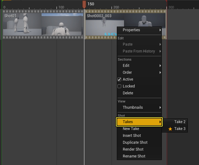199x165 pixels.
Task: Click the timeline ruler at frame 100
Action: pyautogui.click(x=61, y=7)
